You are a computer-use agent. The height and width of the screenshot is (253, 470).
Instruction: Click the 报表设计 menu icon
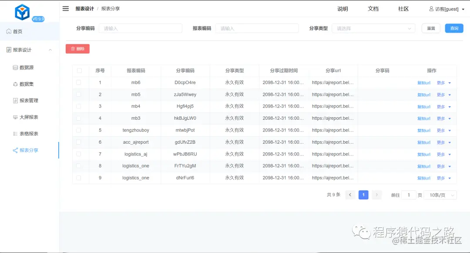click(x=9, y=50)
